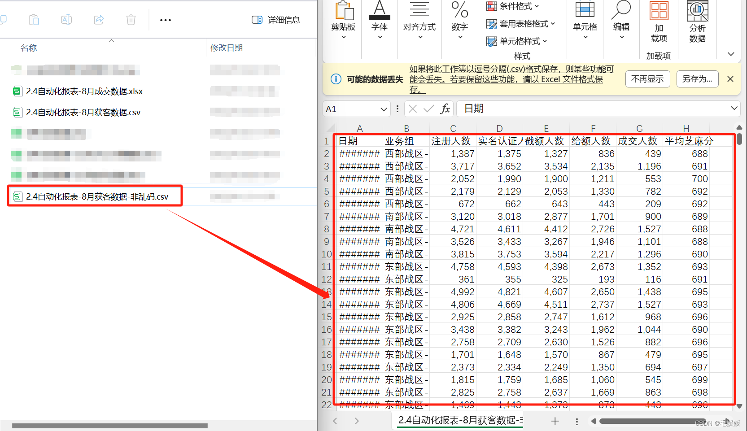Open 条件格式 conditional formatting menu
Screen dimensions: 747x431
(513, 6)
